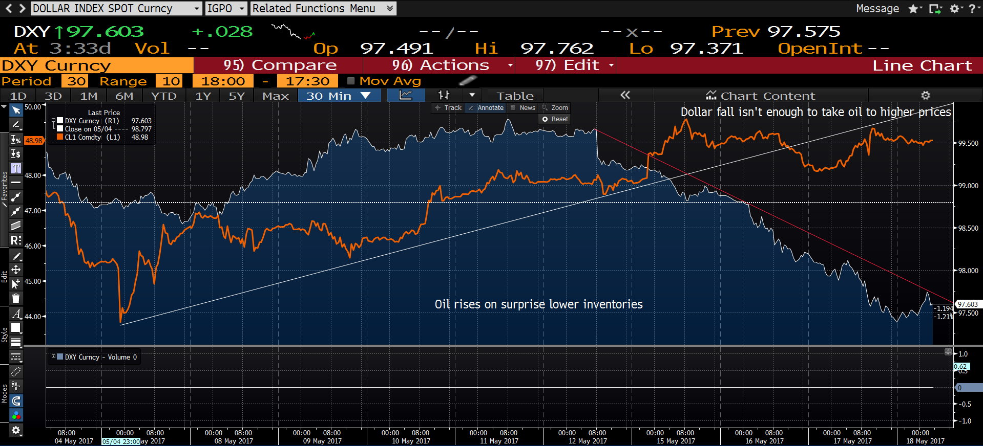Screen dimensions: 983x446
Task: Toggle the Track crosshair mode
Action: 448,108
